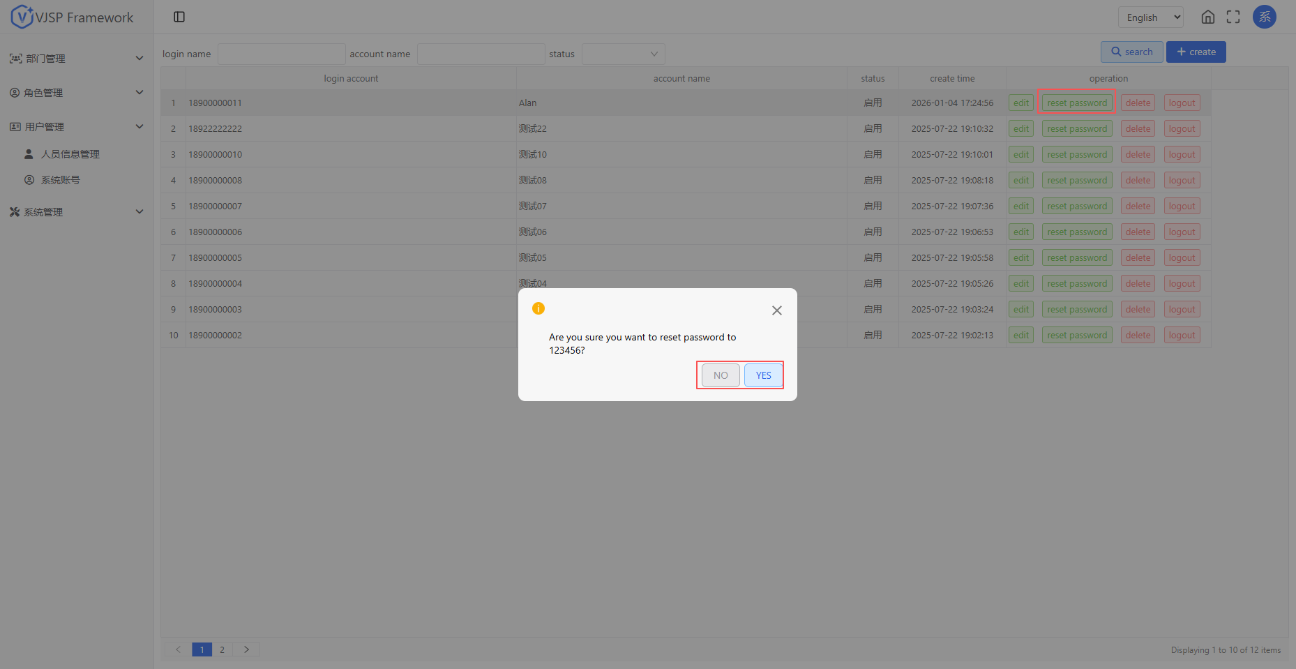Open the status filter dropdown
The height and width of the screenshot is (669, 1296).
[623, 54]
